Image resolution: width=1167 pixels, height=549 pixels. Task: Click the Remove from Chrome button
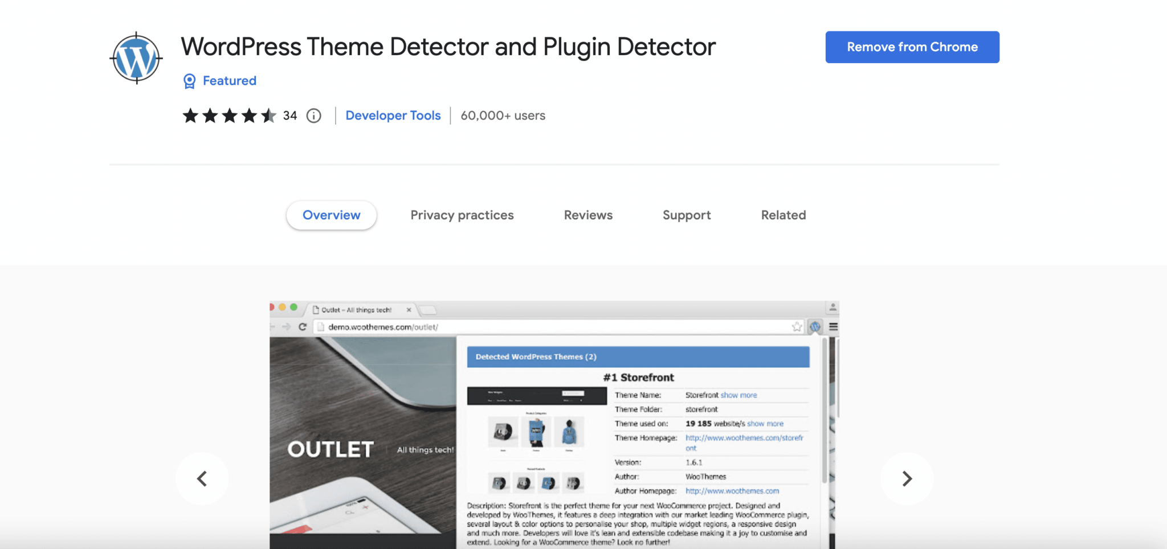pos(912,47)
